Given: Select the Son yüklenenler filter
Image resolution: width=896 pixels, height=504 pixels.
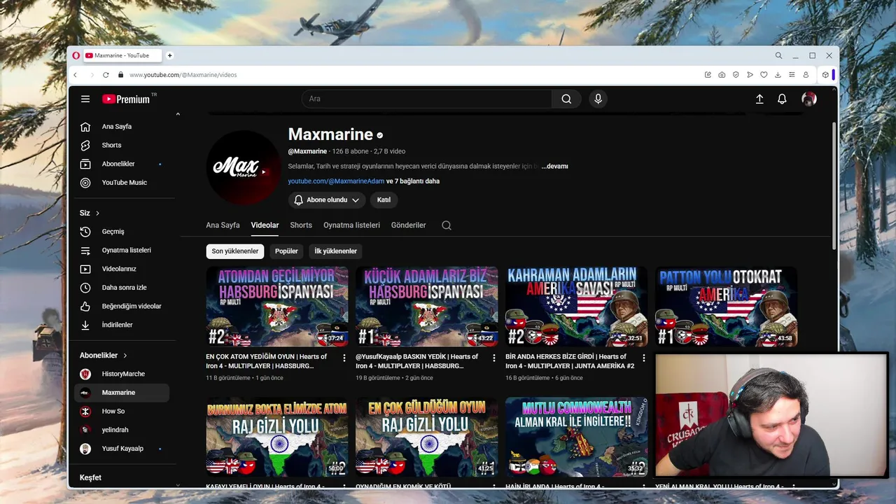Looking at the screenshot, I should (235, 251).
